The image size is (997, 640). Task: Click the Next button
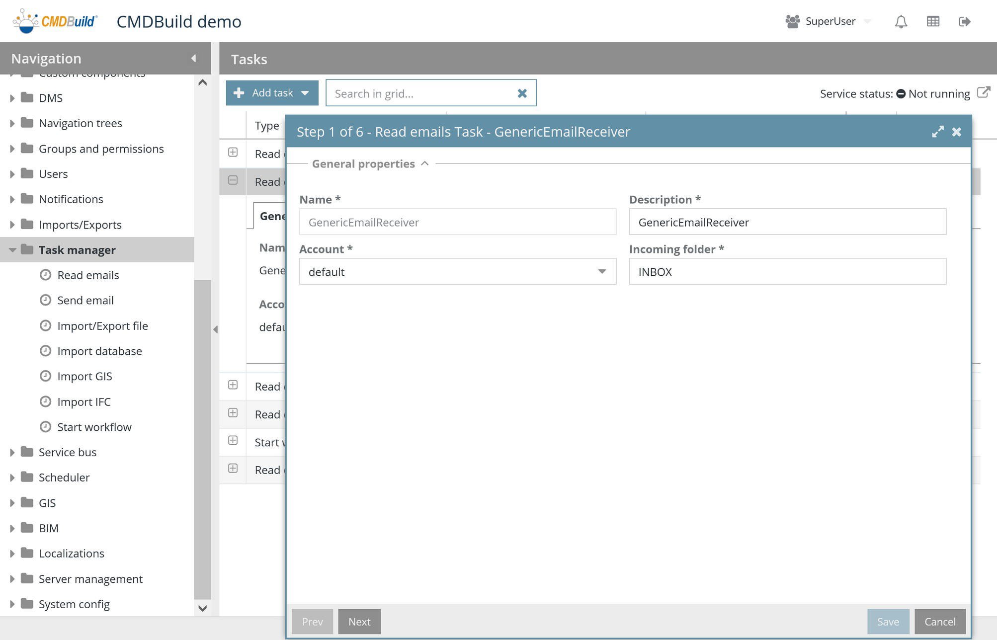[x=359, y=622]
